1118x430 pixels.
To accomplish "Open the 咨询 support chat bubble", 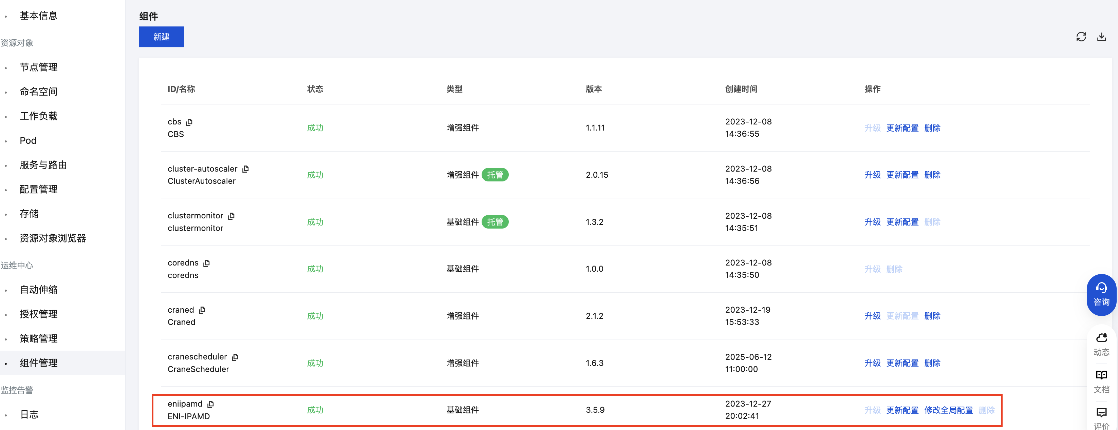I will pyautogui.click(x=1101, y=295).
